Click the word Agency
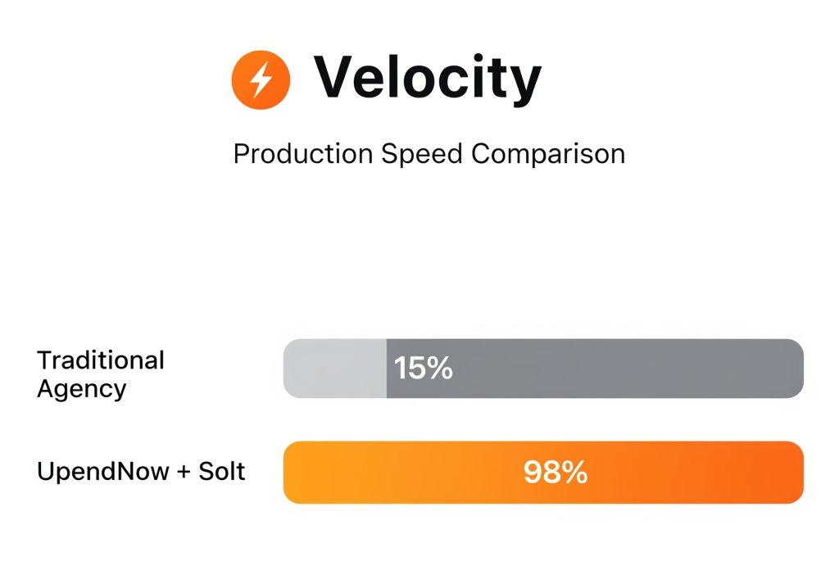This screenshot has height=561, width=839. pos(82,389)
